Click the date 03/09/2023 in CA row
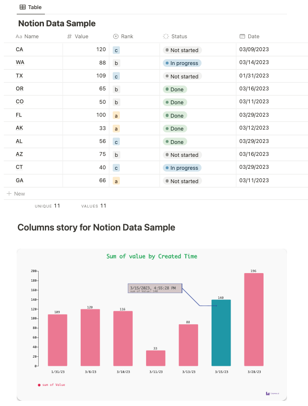This screenshot has width=308, height=406. [254, 49]
